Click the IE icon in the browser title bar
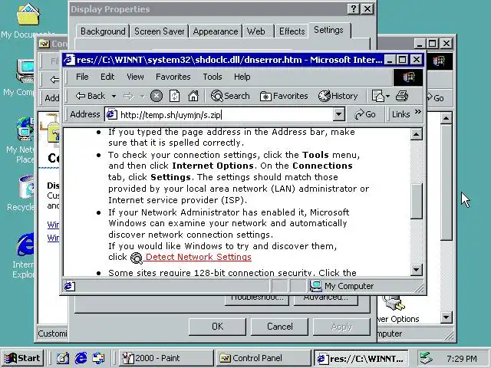This screenshot has height=368, width=491. pos(70,60)
